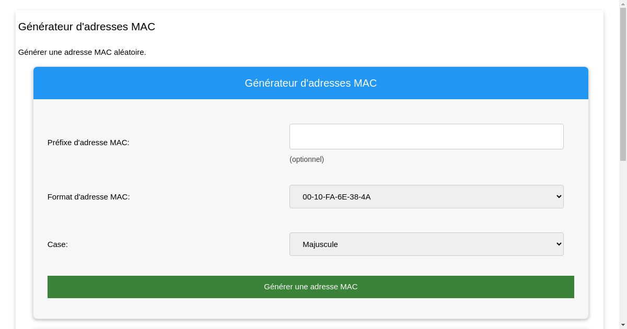The width and height of the screenshot is (627, 329).
Task: Click the "Préfixe d'adresse MAC:" label
Action: (88, 142)
